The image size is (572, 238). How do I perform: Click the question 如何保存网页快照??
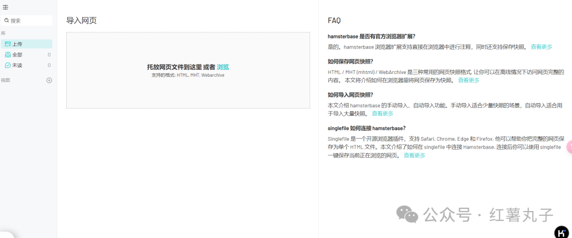point(350,61)
